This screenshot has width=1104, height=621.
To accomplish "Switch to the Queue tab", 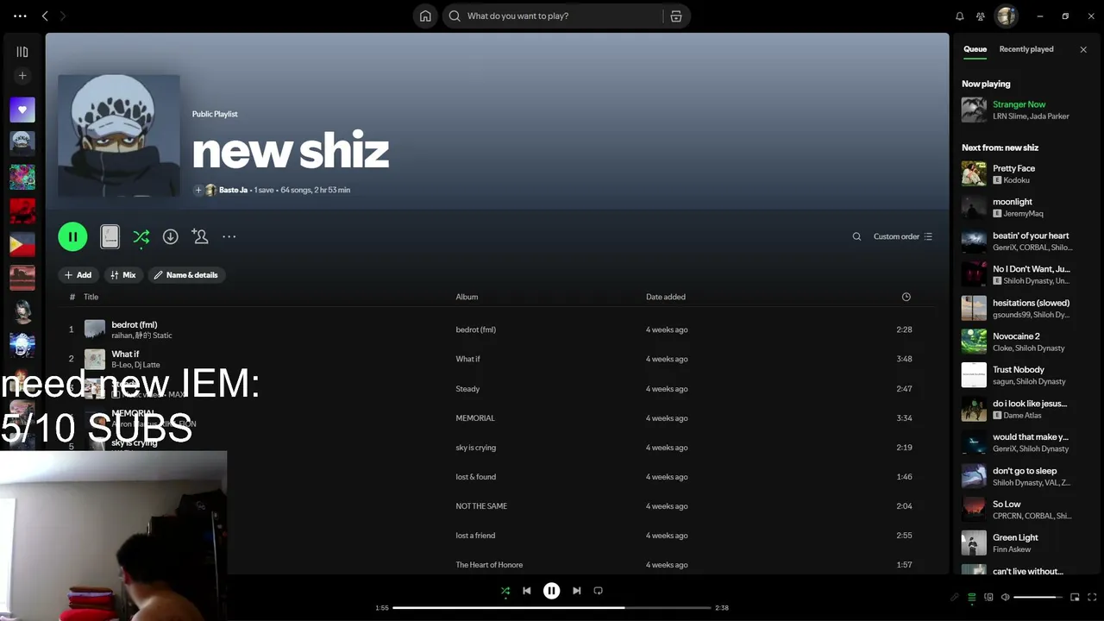I will pos(975,49).
